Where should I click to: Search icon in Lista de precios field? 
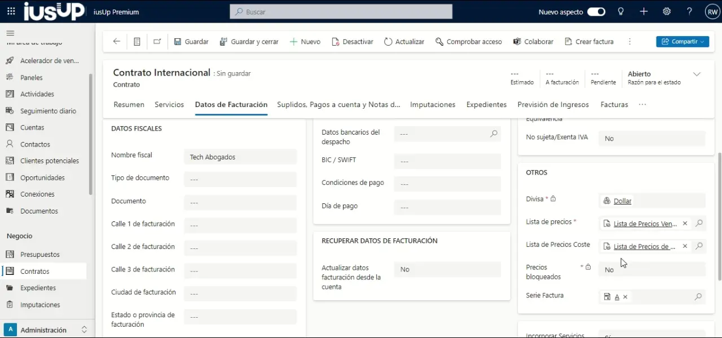pos(699,224)
